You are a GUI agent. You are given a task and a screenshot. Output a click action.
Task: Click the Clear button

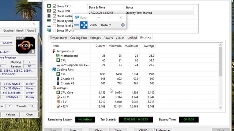98,130
